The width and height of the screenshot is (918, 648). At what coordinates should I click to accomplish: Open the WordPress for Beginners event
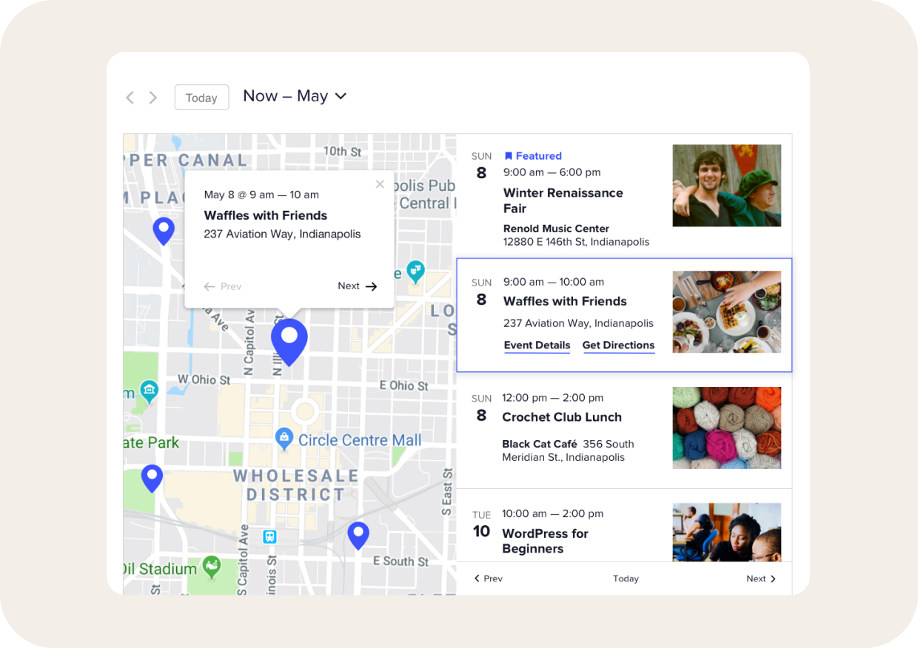click(545, 541)
